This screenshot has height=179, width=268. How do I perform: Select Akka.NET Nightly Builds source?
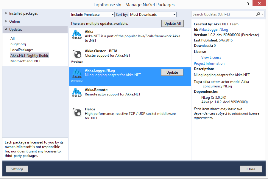point(29,55)
